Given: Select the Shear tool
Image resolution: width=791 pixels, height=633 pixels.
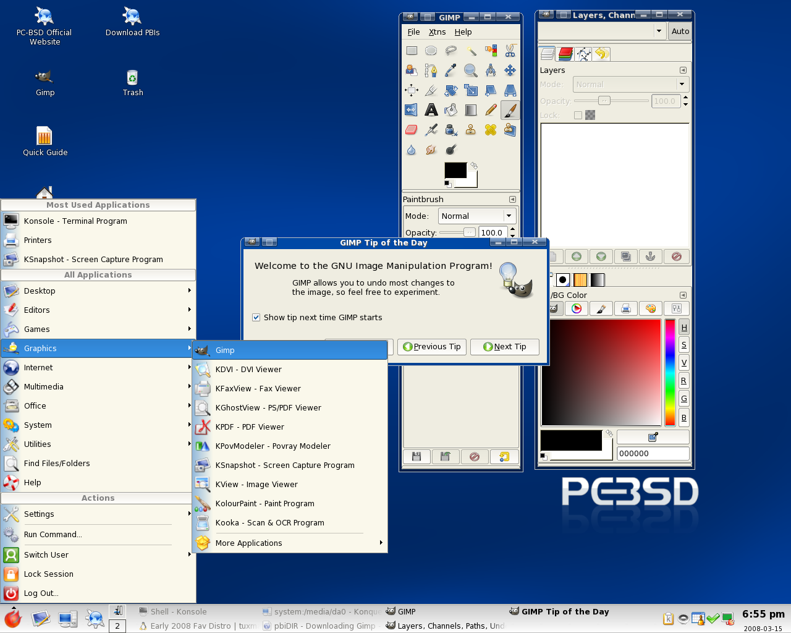Looking at the screenshot, I should coord(491,90).
